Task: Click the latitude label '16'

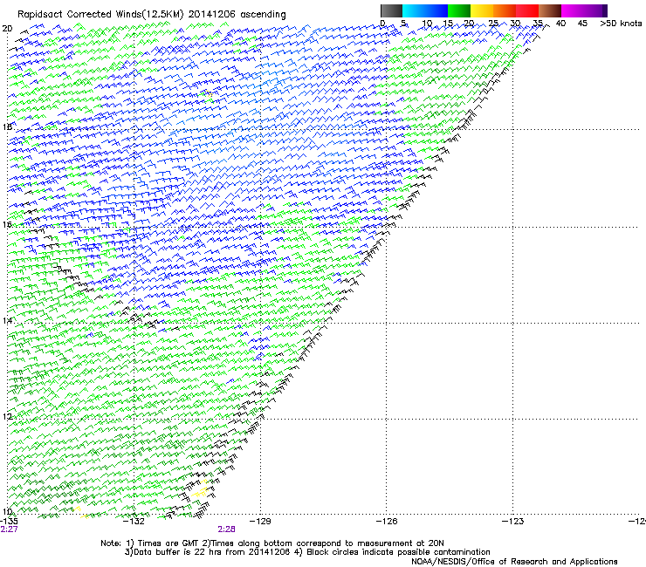Action: pos(7,224)
